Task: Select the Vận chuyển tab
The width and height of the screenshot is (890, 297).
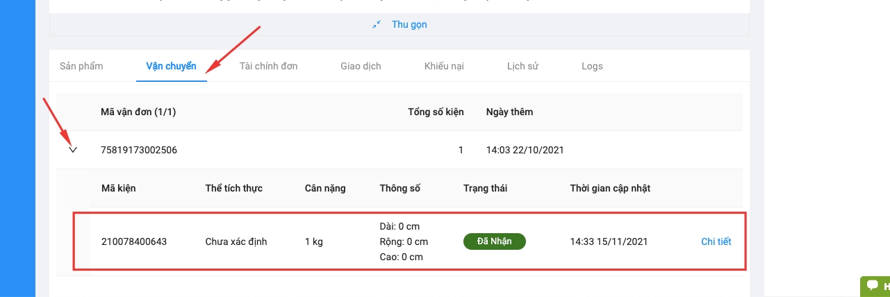Action: [171, 67]
